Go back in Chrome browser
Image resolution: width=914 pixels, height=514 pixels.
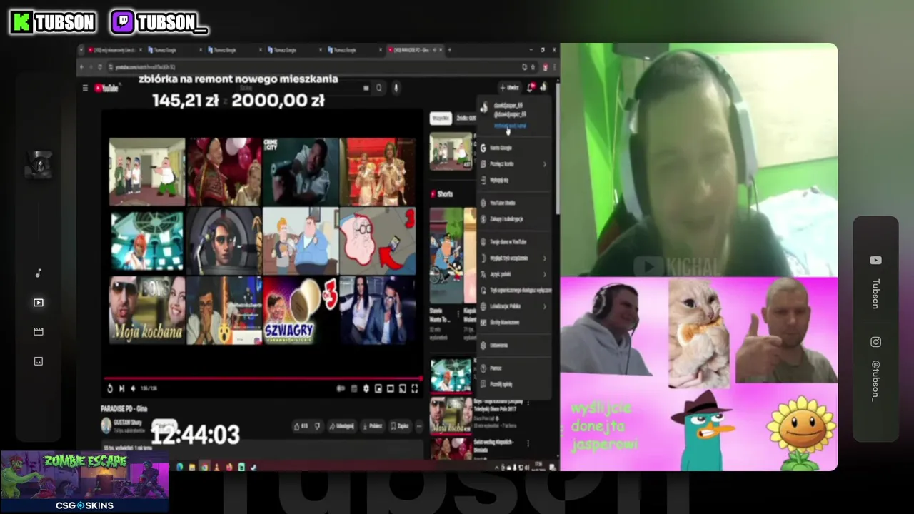coord(81,67)
